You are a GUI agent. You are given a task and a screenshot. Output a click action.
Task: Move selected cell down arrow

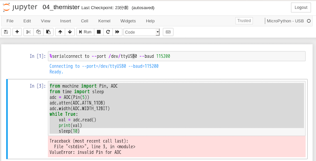[x=70, y=32]
